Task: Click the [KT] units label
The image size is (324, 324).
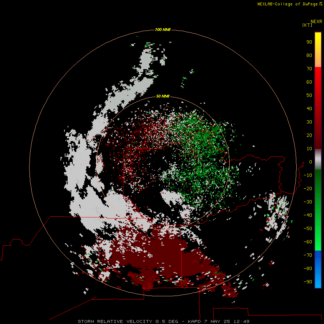Action: 307,25
